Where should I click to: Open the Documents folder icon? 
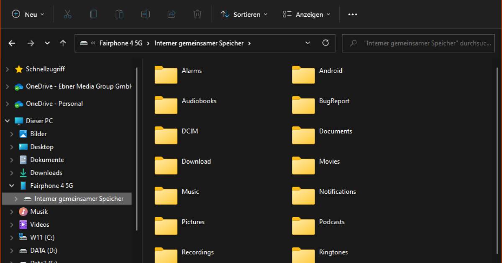303,135
